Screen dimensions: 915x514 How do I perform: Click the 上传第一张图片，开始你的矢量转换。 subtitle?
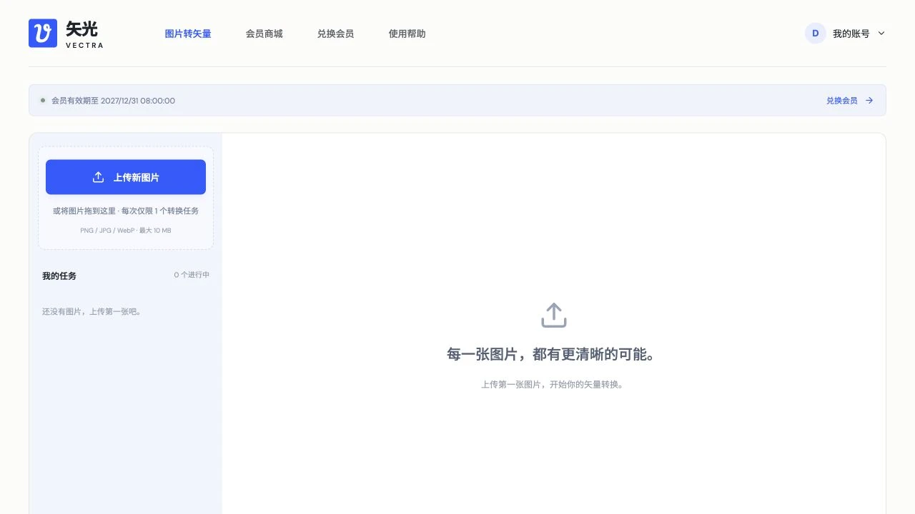(x=553, y=385)
